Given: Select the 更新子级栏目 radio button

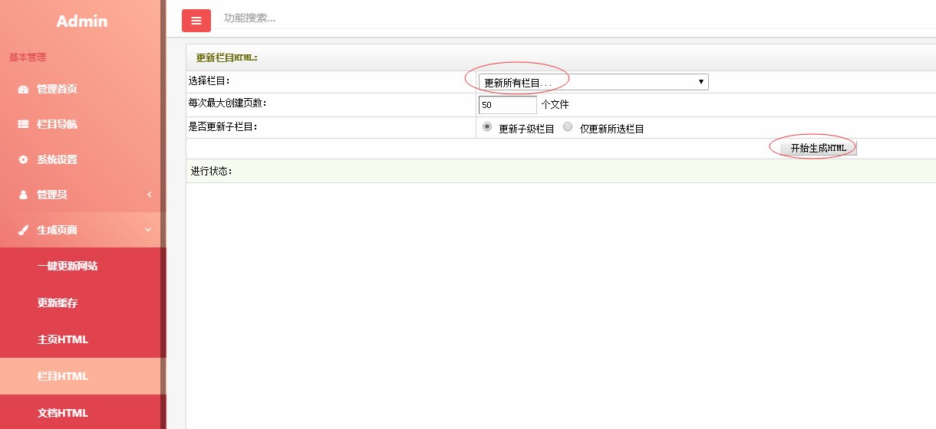Looking at the screenshot, I should pos(487,127).
